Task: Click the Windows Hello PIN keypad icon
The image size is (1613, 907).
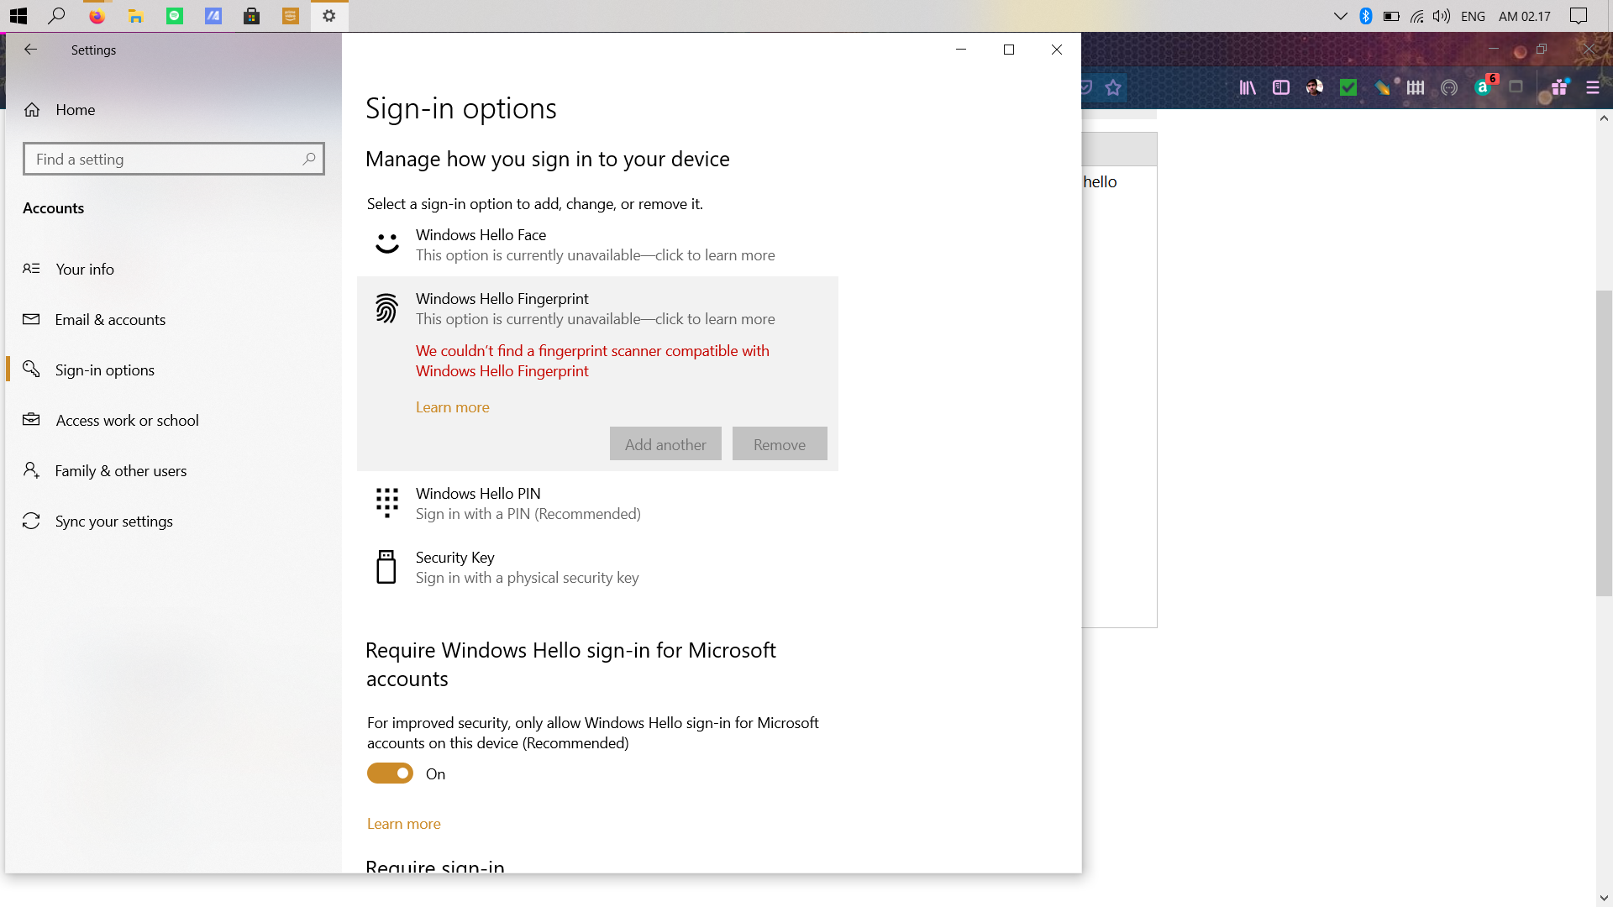Action: 386,502
